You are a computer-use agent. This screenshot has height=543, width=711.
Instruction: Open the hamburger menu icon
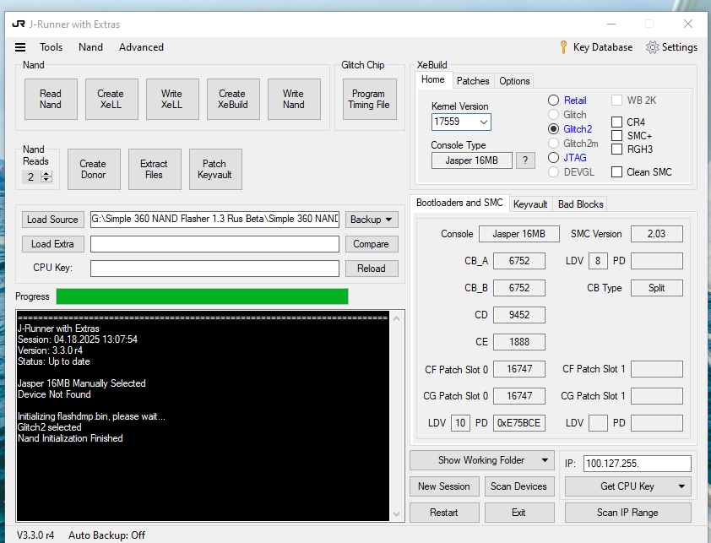20,47
